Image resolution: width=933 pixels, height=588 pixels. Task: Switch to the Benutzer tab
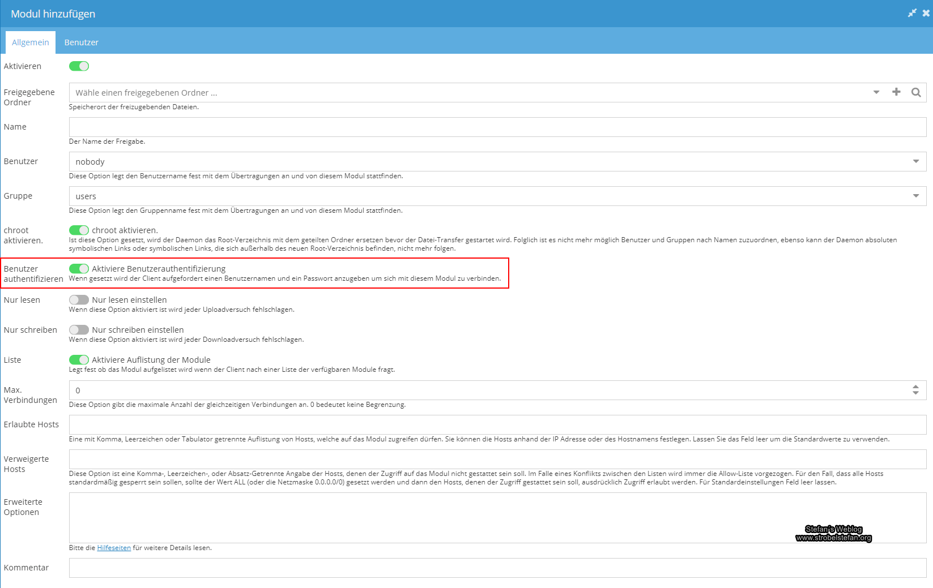(x=82, y=42)
